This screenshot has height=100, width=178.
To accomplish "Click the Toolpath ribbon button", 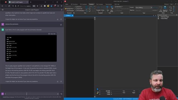I will point(98,9).
